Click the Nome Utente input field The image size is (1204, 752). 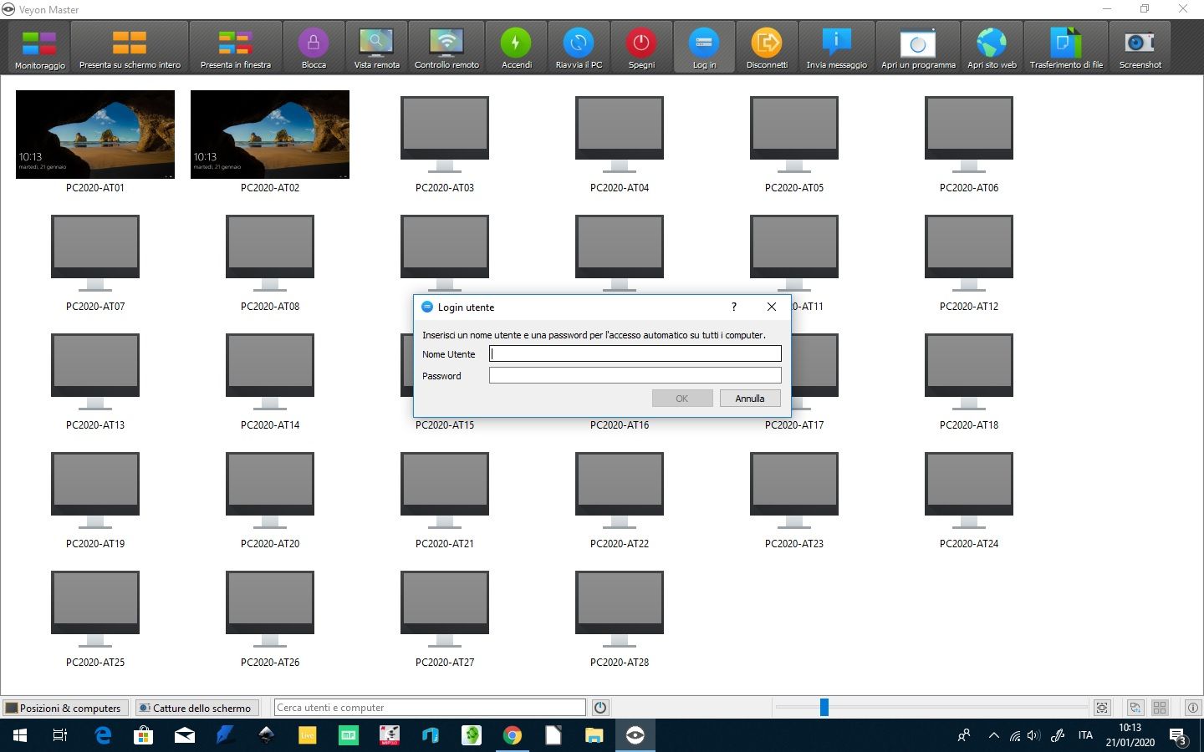click(x=635, y=353)
